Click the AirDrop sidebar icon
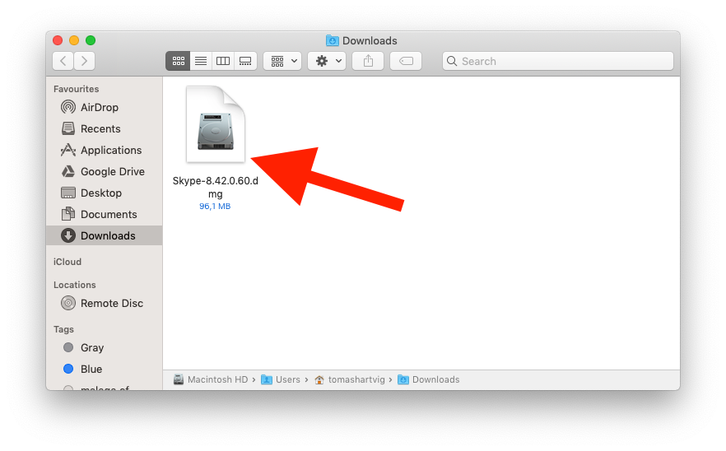 tap(68, 107)
